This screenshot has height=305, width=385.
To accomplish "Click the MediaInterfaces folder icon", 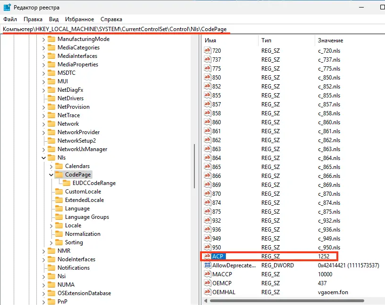I will (x=51, y=56).
